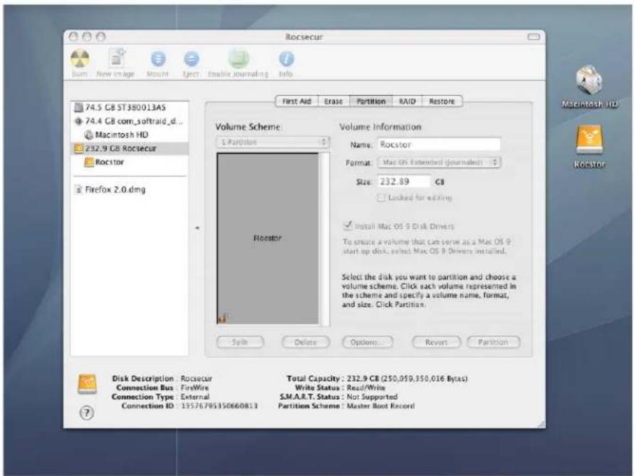Click the Rocstor partition block
Image resolution: width=634 pixels, height=476 pixels.
[x=268, y=238]
